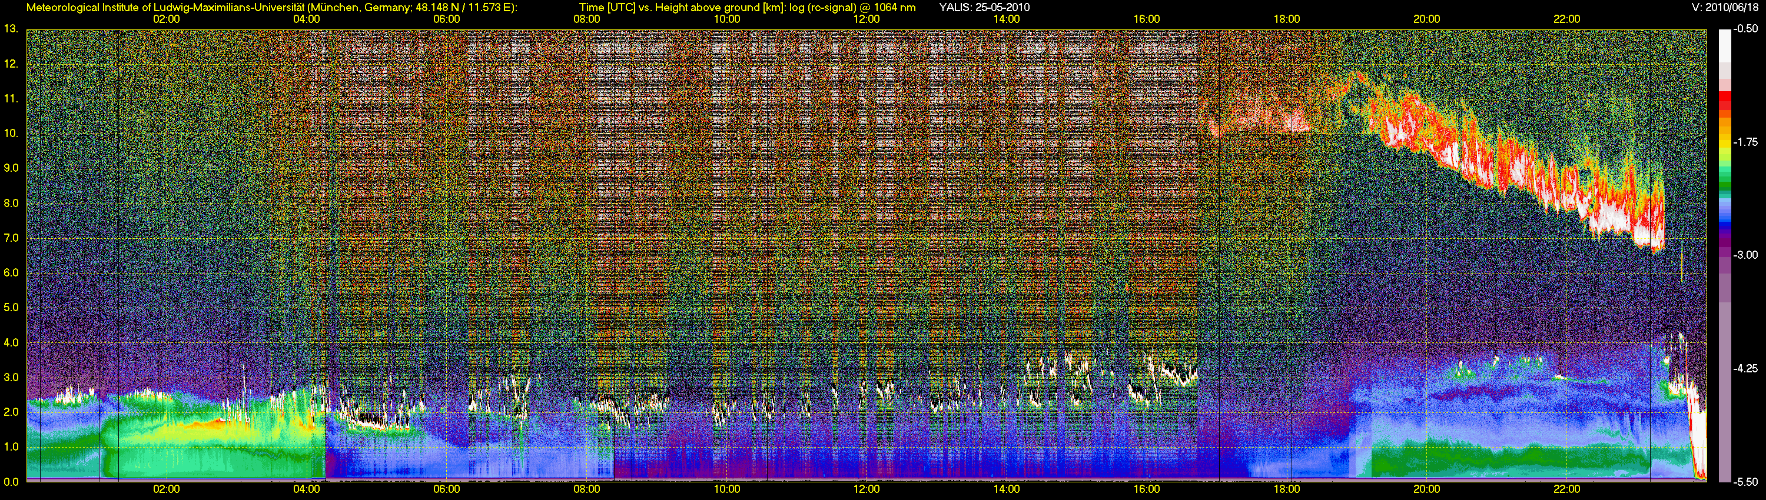
Task: Select the "YALIS: 25-05-2010" label
Action: pos(984,8)
